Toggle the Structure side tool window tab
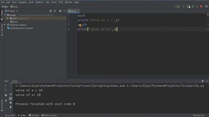Screen dimensions: 209x117 2,30
